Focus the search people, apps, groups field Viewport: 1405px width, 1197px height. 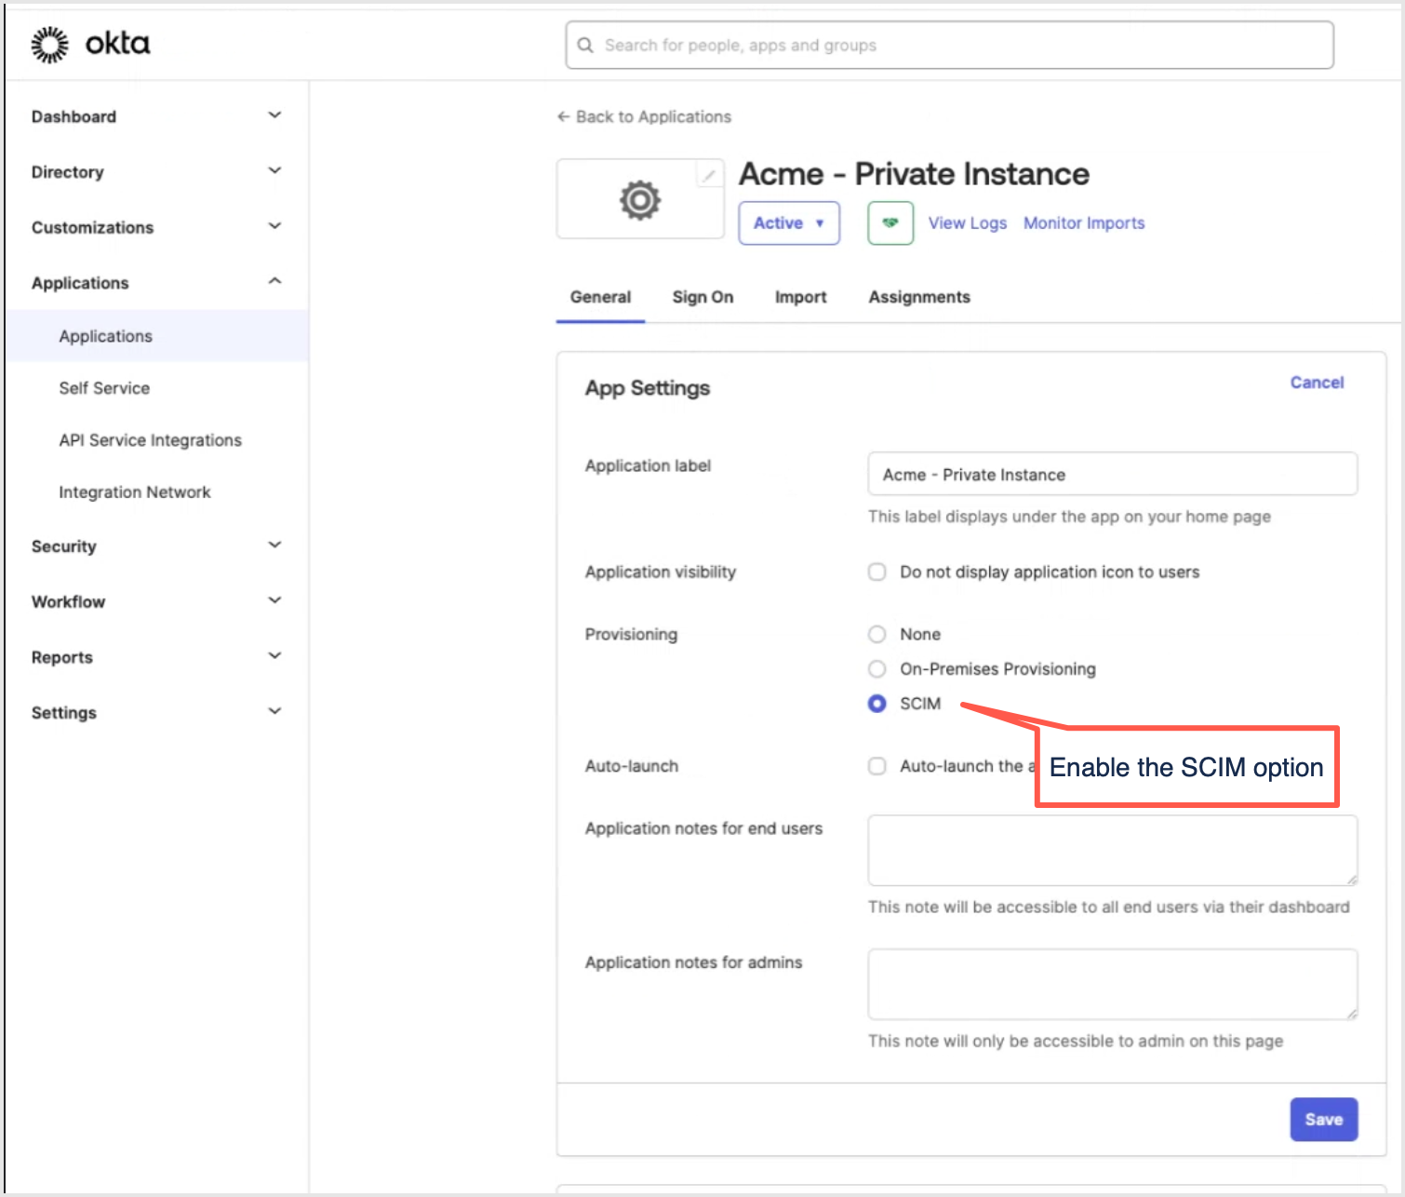[x=949, y=45]
